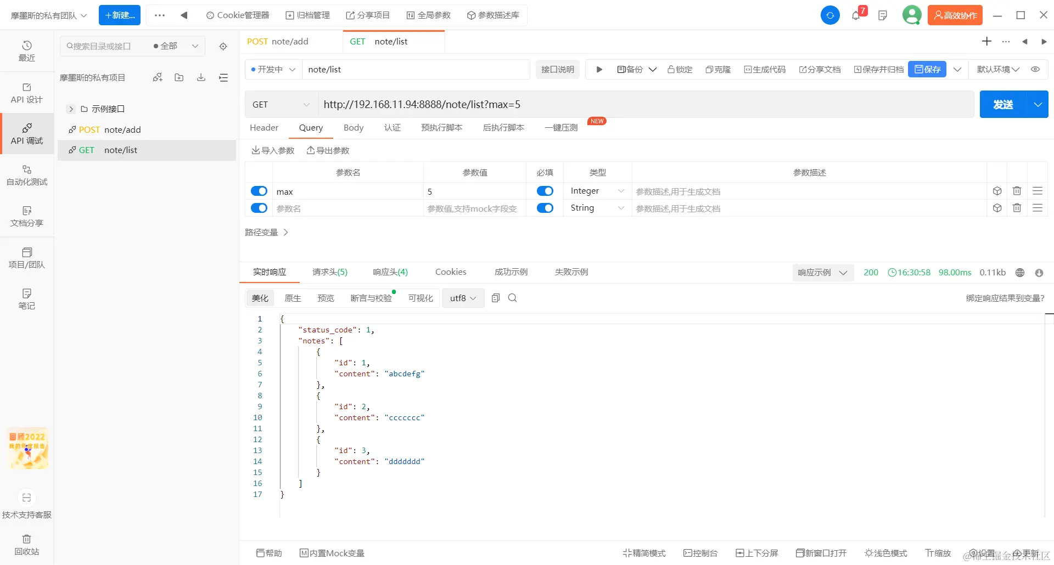Screen dimensions: 1054x565
Task: Click the locate current API target icon
Action: tap(223, 46)
